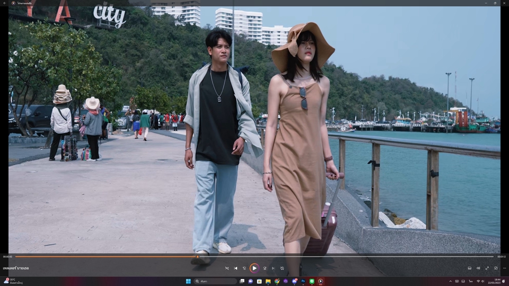The width and height of the screenshot is (509, 286).
Task: Switch to the mini player view
Action: click(x=496, y=269)
